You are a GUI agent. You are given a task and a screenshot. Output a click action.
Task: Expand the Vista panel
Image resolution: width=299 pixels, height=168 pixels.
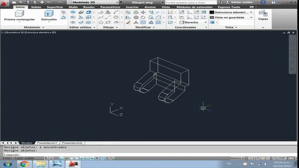(231, 27)
